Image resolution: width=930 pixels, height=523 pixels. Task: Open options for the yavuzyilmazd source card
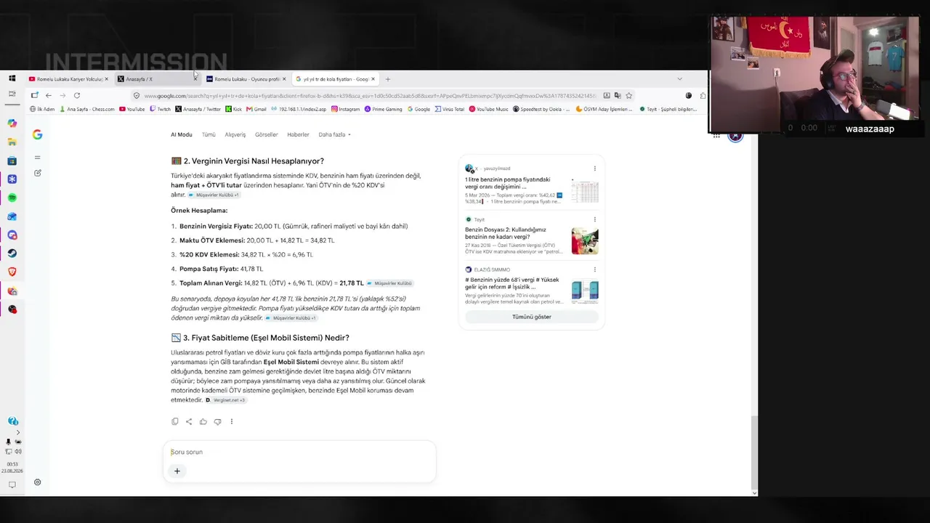tap(594, 169)
